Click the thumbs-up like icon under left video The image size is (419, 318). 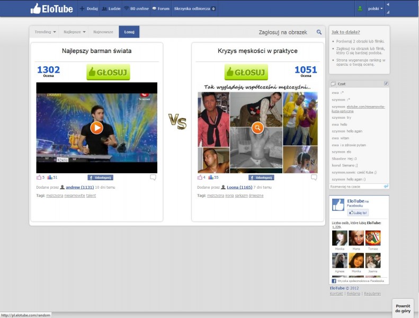(39, 178)
